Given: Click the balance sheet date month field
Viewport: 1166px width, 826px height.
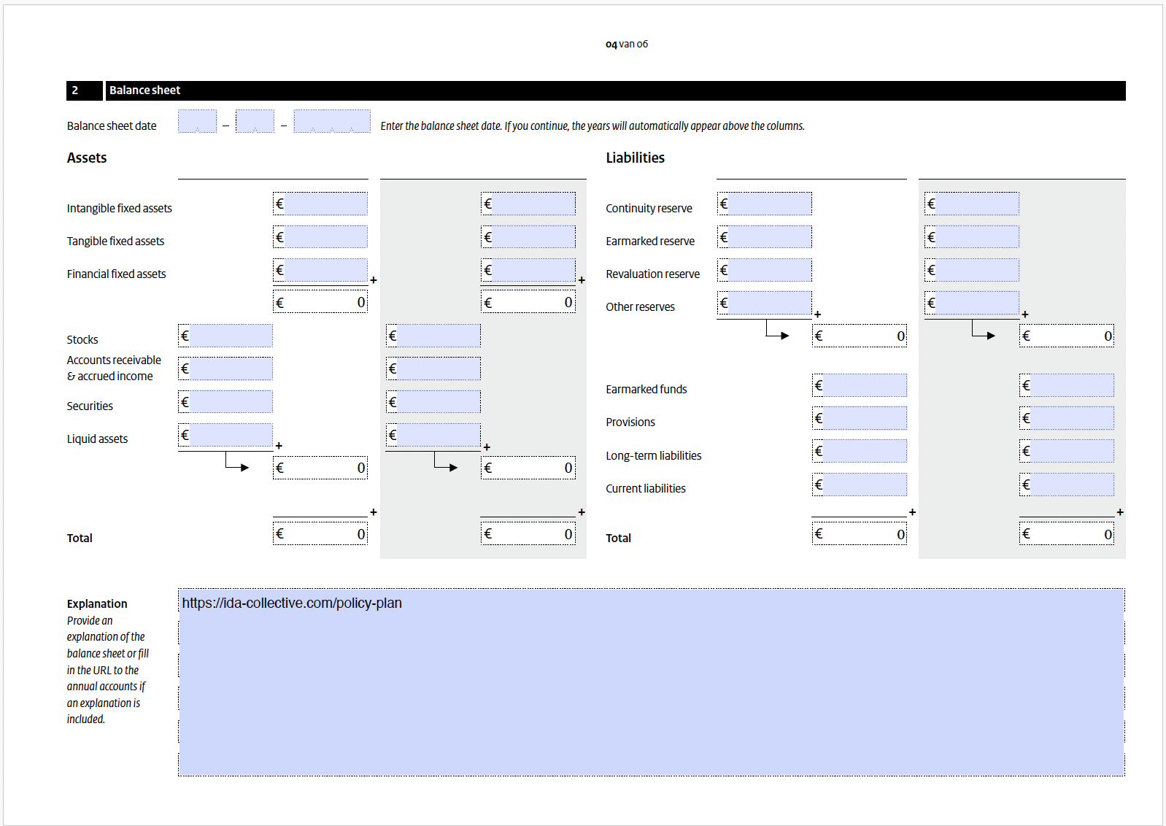Looking at the screenshot, I should (255, 121).
